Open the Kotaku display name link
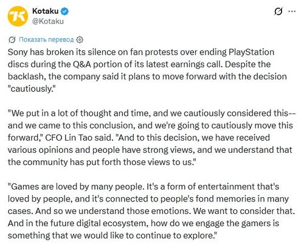 click(45, 11)
